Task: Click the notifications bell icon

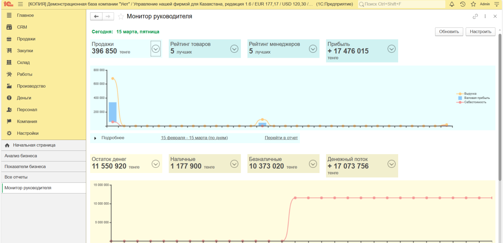Action: click(x=452, y=4)
